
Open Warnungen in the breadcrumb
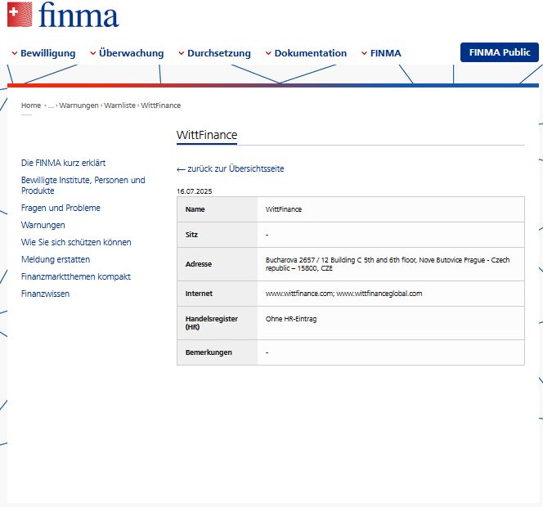(79, 105)
